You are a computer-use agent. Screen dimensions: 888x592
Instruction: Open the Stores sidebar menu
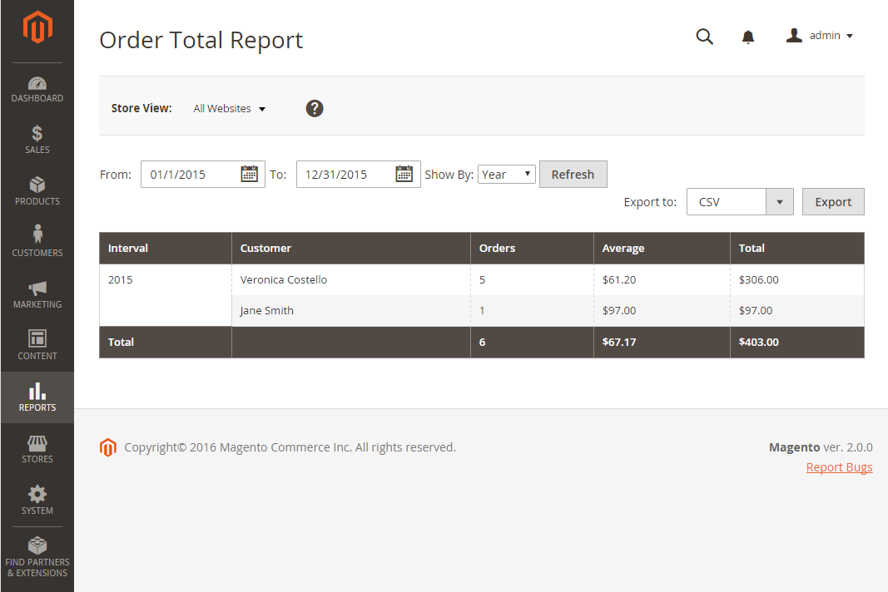click(x=37, y=449)
